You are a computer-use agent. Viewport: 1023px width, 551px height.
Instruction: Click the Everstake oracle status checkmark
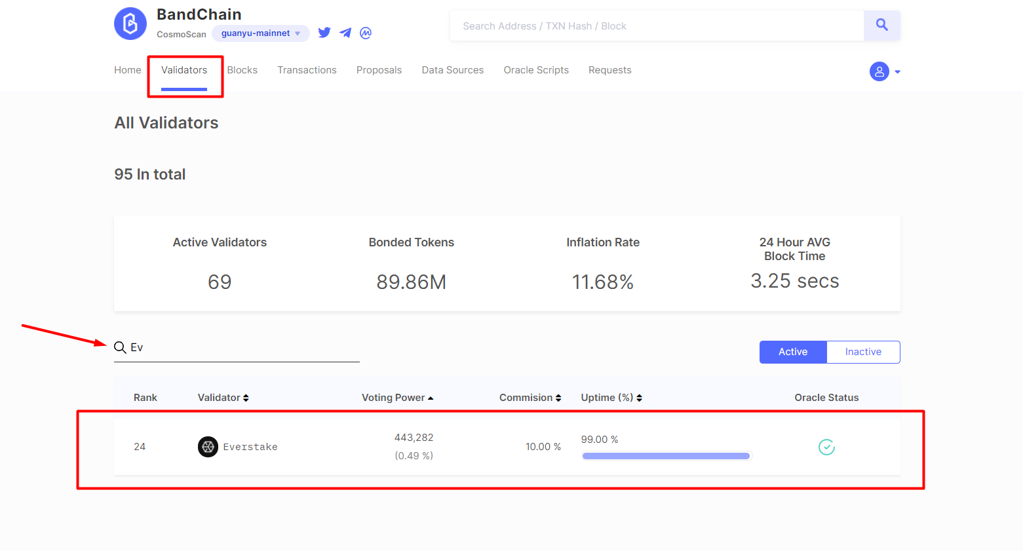826,447
